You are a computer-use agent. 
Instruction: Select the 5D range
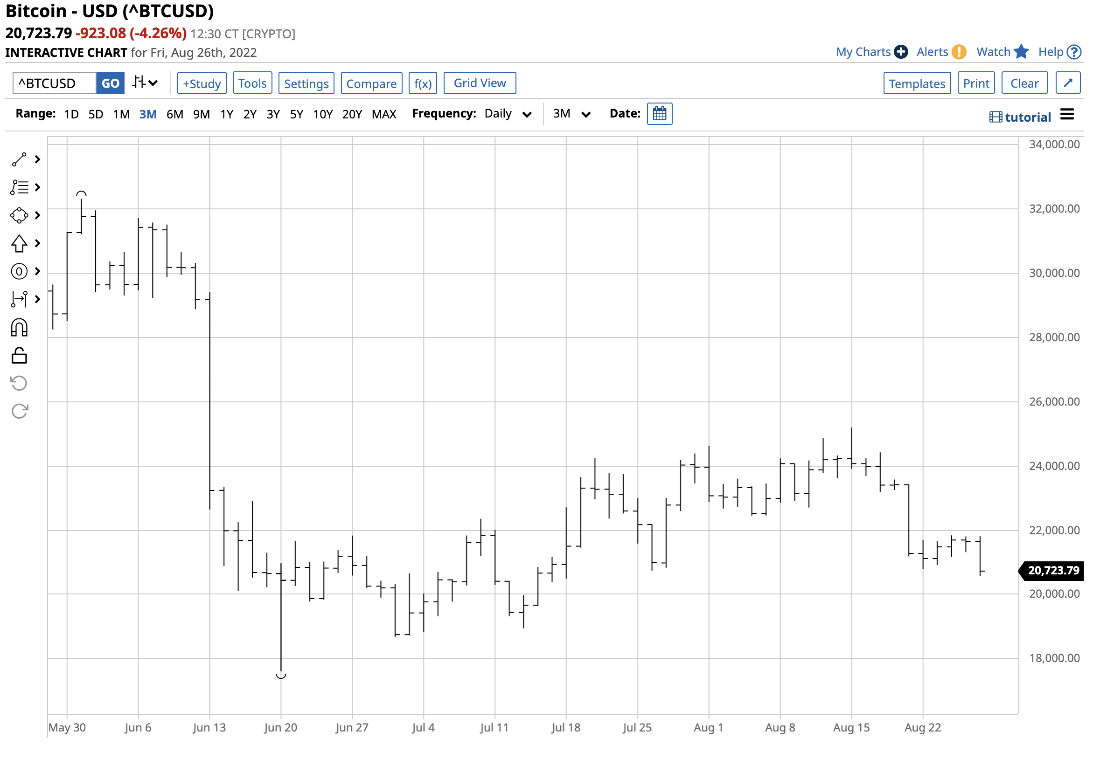click(96, 114)
